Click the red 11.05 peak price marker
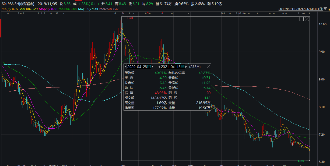Screen dimensions: 330x166 tap(129, 18)
